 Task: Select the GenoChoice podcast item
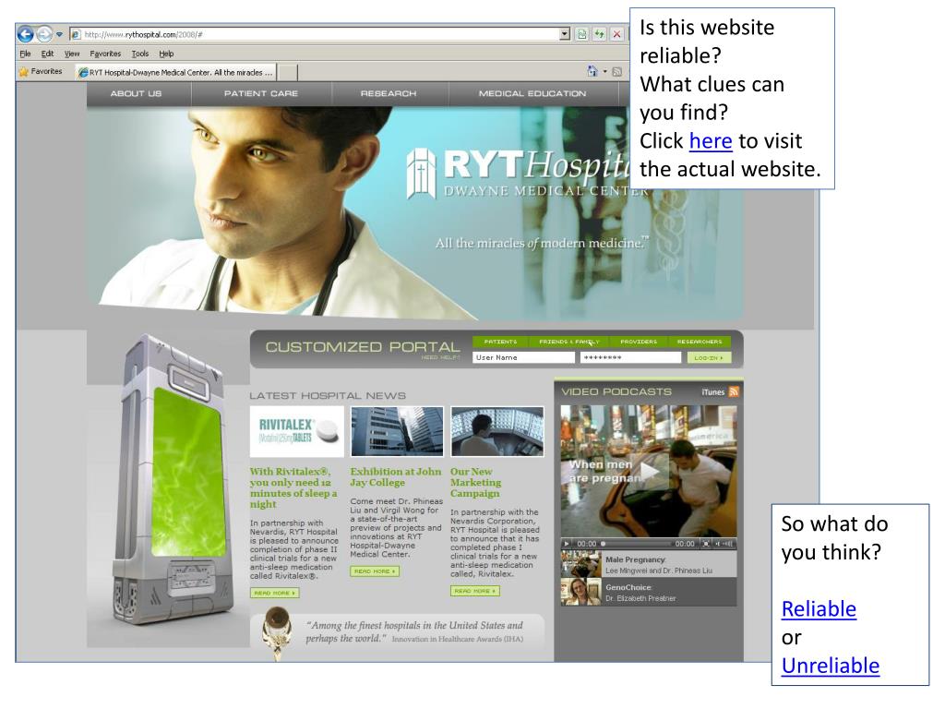click(x=649, y=592)
